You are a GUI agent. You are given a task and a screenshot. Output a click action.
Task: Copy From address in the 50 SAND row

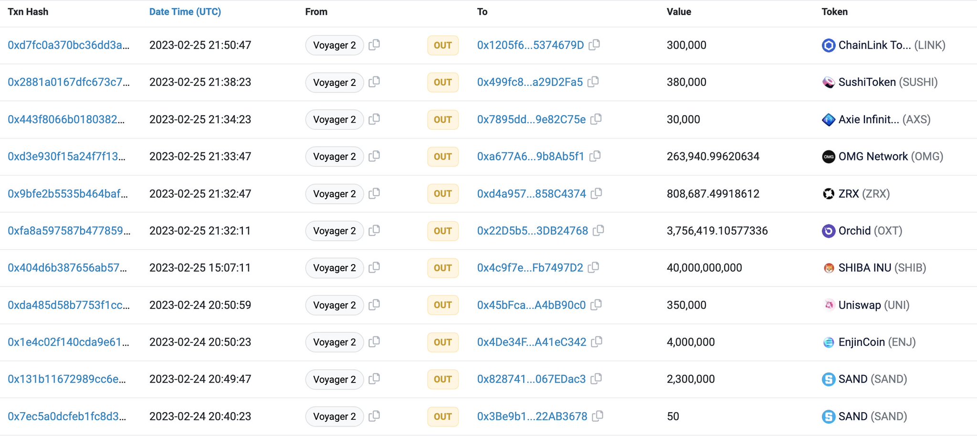(374, 416)
